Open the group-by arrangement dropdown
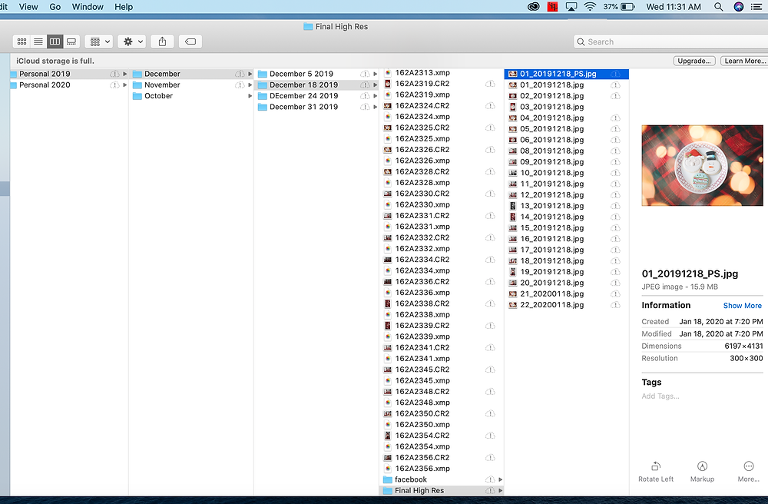 point(99,41)
